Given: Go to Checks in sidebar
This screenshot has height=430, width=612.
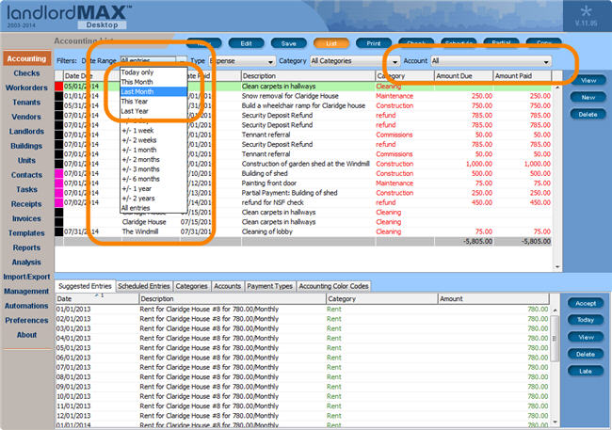Looking at the screenshot, I should tap(26, 73).
